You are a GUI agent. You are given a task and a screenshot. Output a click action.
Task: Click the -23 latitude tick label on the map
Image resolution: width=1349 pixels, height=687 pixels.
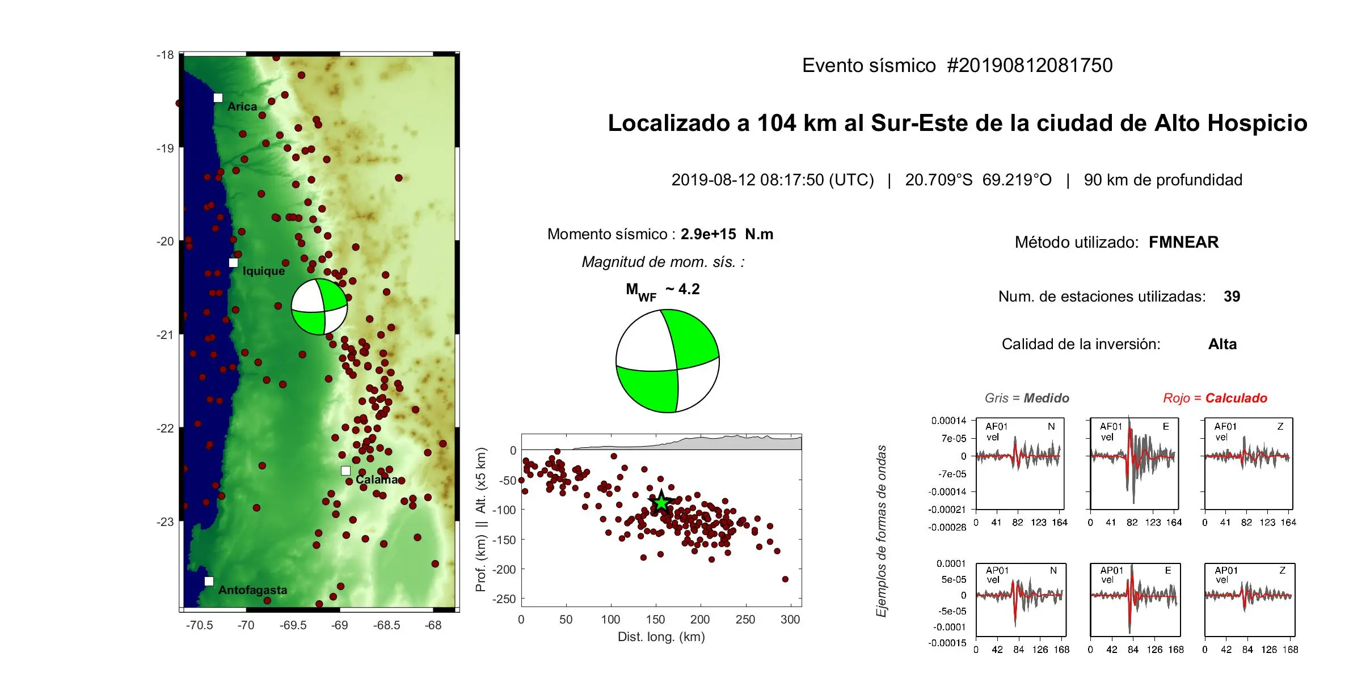tap(165, 521)
